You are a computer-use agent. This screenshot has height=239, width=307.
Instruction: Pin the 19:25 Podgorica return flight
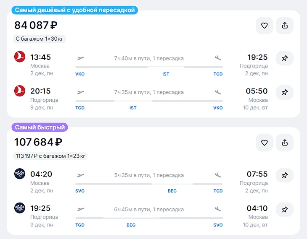point(285,209)
